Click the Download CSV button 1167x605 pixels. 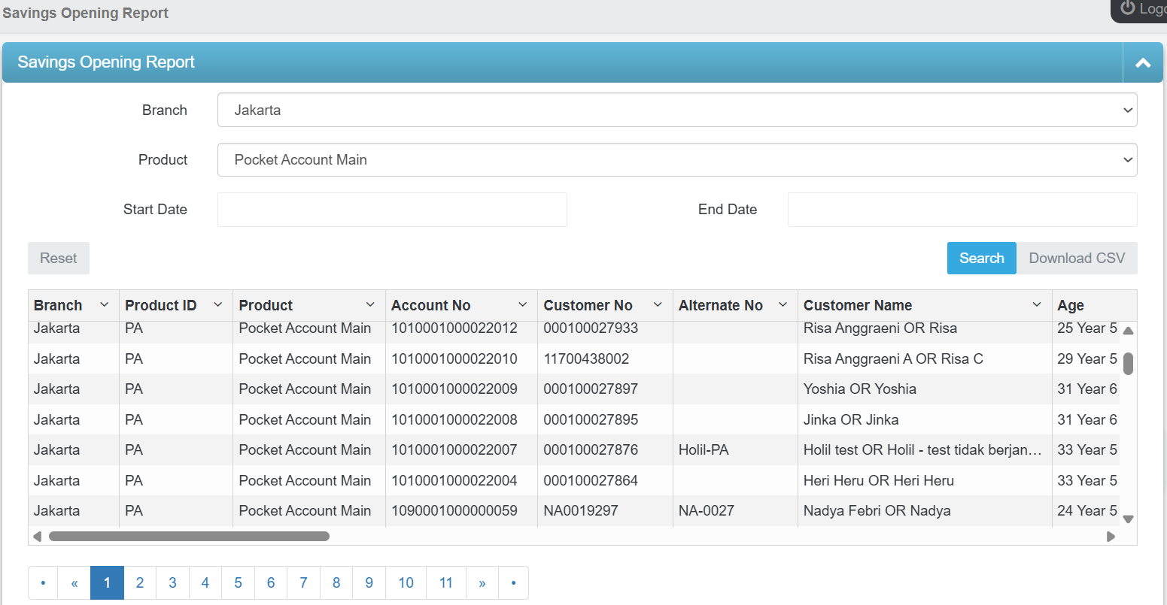coord(1077,259)
